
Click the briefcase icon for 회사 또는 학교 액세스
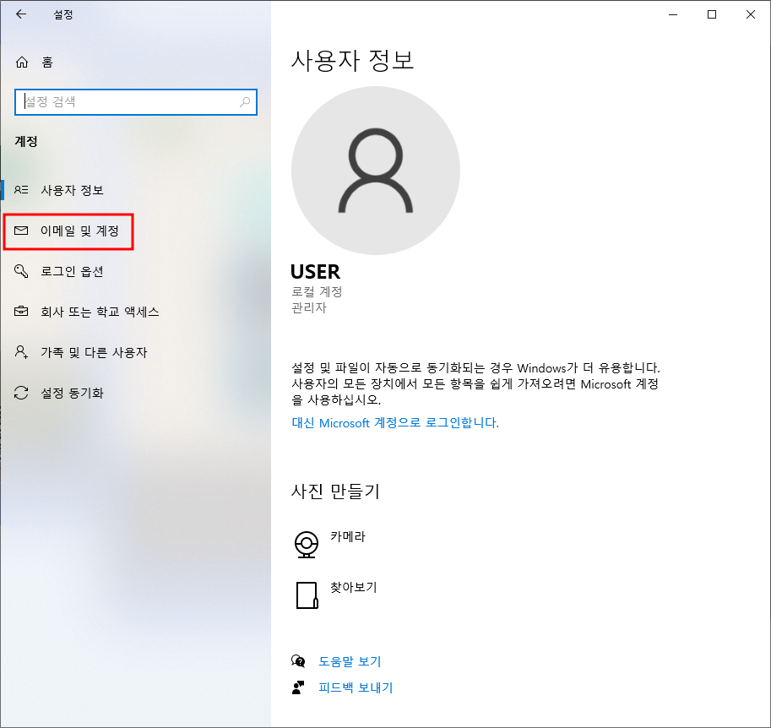coord(21,312)
